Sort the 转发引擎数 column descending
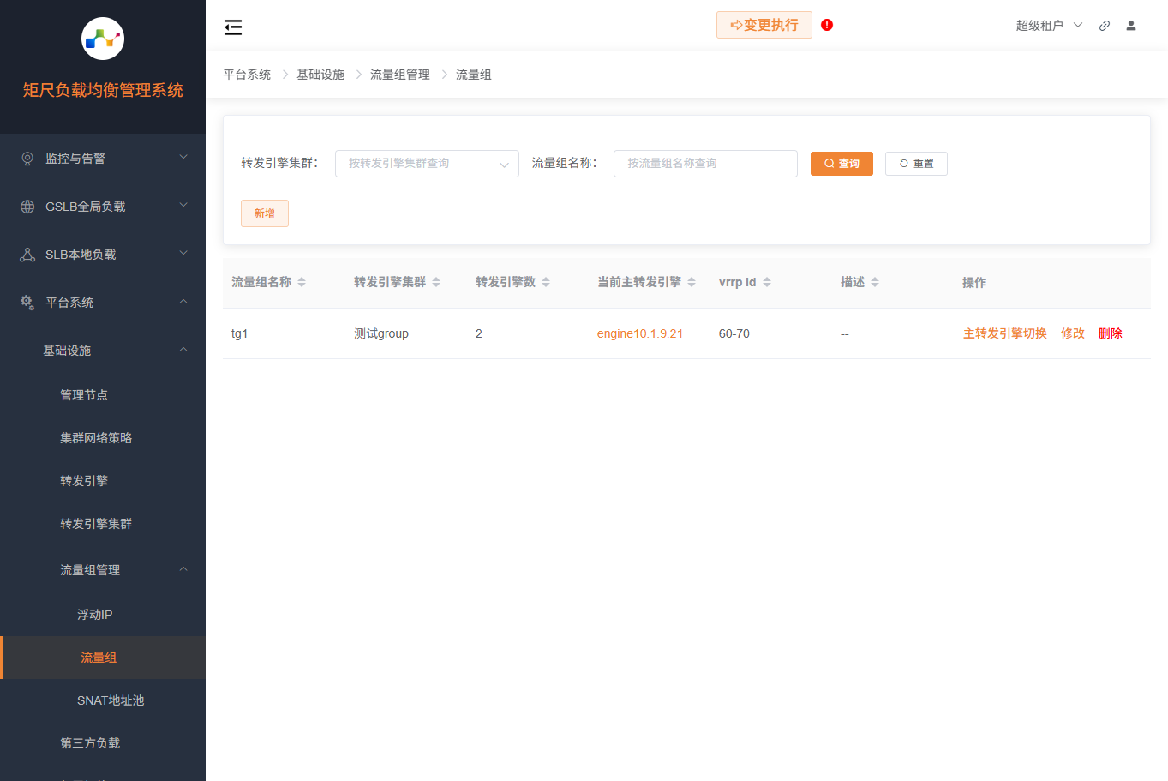The width and height of the screenshot is (1168, 781). point(547,285)
